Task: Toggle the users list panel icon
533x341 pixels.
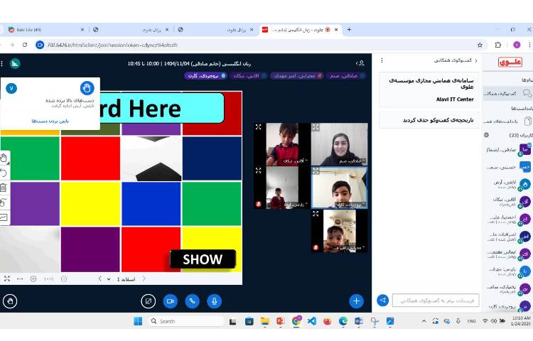Action: [360, 63]
